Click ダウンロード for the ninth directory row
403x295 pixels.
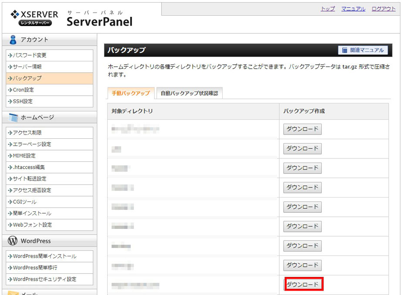point(304,285)
